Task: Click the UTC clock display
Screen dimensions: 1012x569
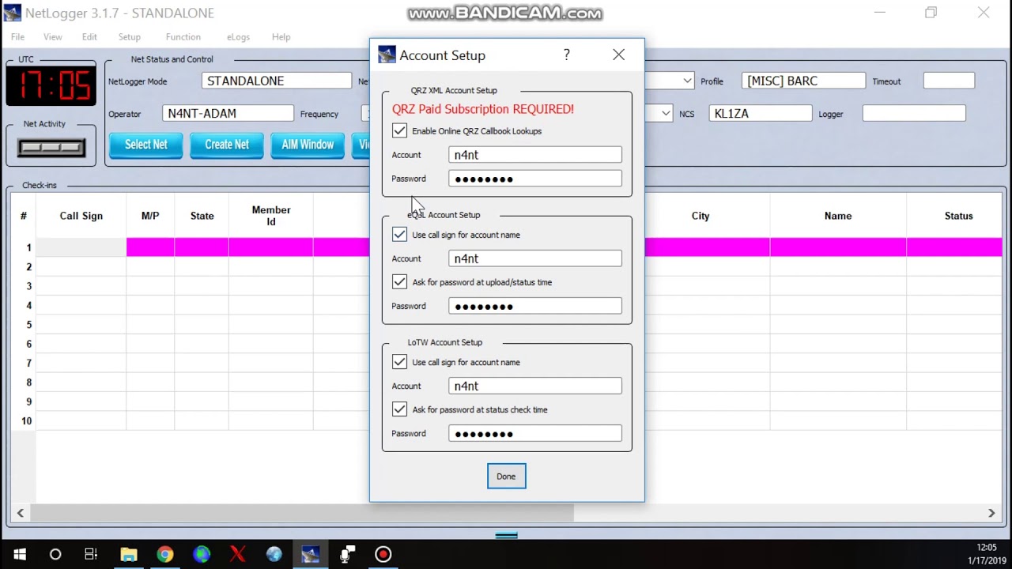Action: coord(51,85)
